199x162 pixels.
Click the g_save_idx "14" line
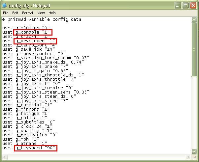pyautogui.click(x=29, y=49)
